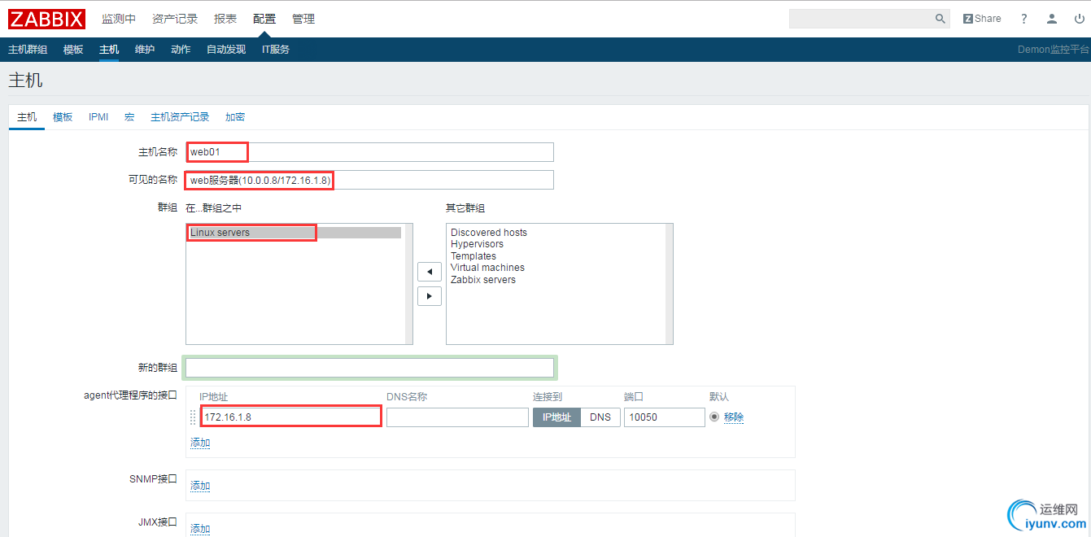Select Linux servers in the group list
The width and height of the screenshot is (1091, 537).
pyautogui.click(x=295, y=233)
